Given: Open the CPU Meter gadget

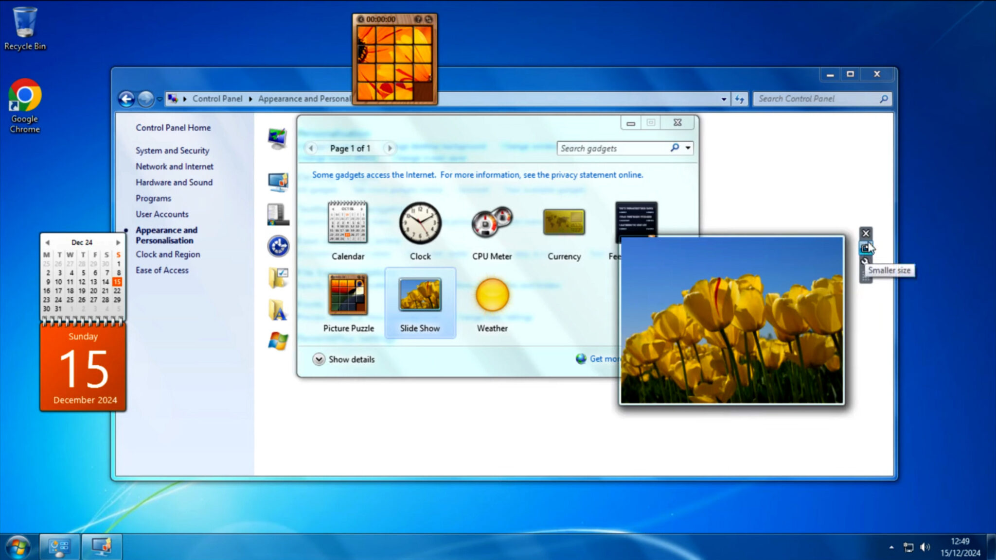Looking at the screenshot, I should (492, 228).
